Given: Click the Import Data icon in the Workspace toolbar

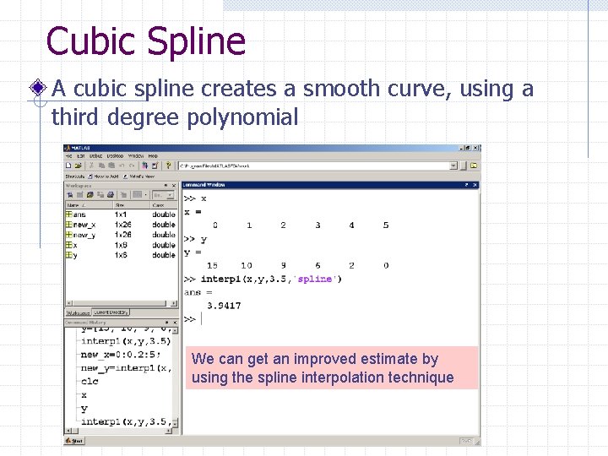Looking at the screenshot, I should click(x=90, y=195).
